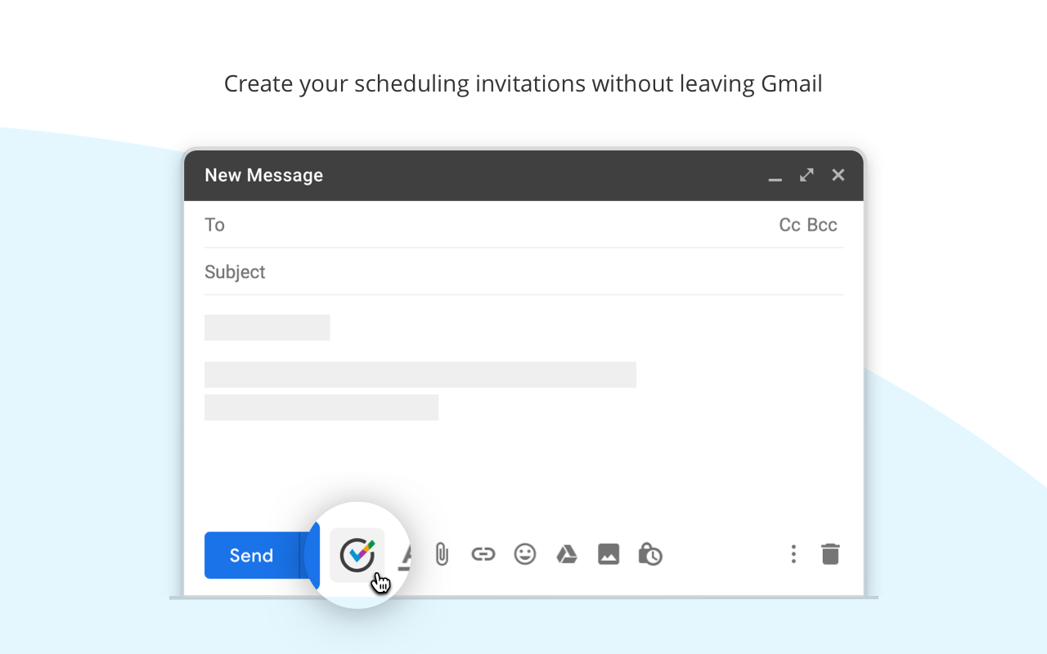
Task: Add Bcc recipients
Action: coord(822,224)
